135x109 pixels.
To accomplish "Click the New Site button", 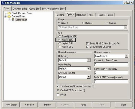I will pyautogui.click(x=29, y=105).
